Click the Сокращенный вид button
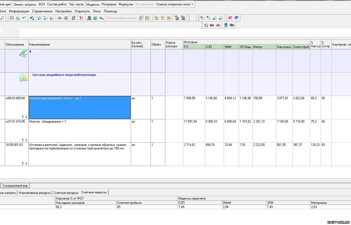Screen dimensions: 351x225 (15, 186)
